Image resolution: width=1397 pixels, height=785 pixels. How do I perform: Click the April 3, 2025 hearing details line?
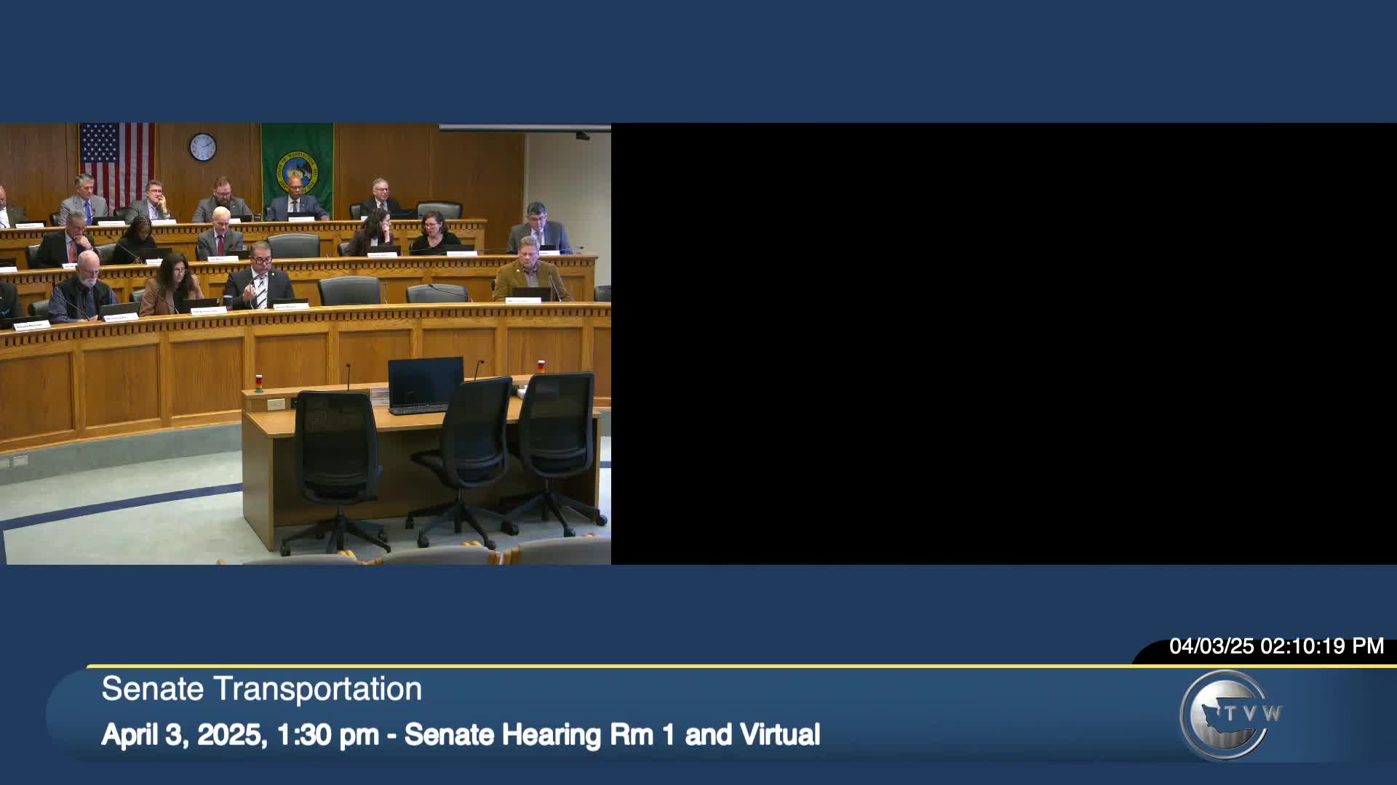point(461,735)
